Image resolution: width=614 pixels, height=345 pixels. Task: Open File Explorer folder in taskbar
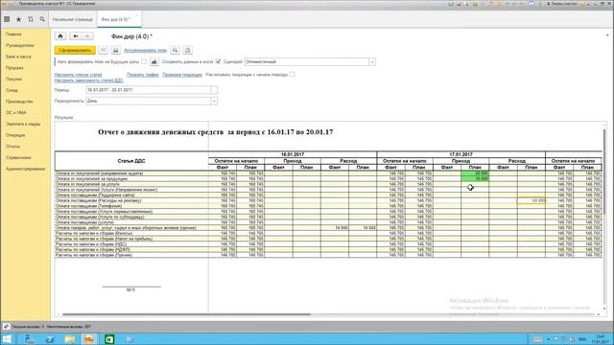pyautogui.click(x=70, y=339)
